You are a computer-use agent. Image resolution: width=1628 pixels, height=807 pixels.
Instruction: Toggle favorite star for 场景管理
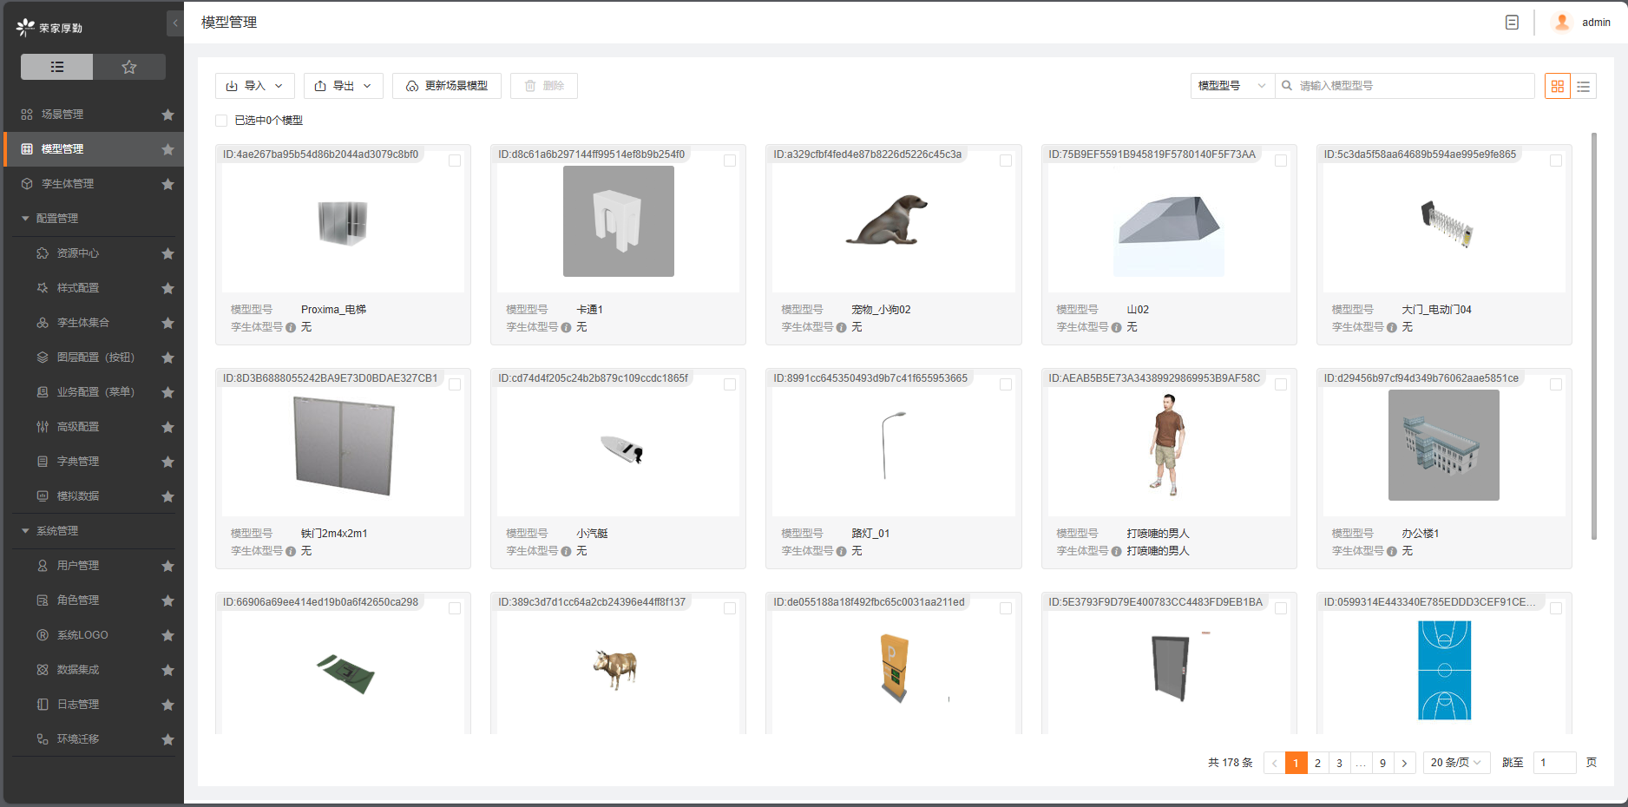click(x=167, y=115)
